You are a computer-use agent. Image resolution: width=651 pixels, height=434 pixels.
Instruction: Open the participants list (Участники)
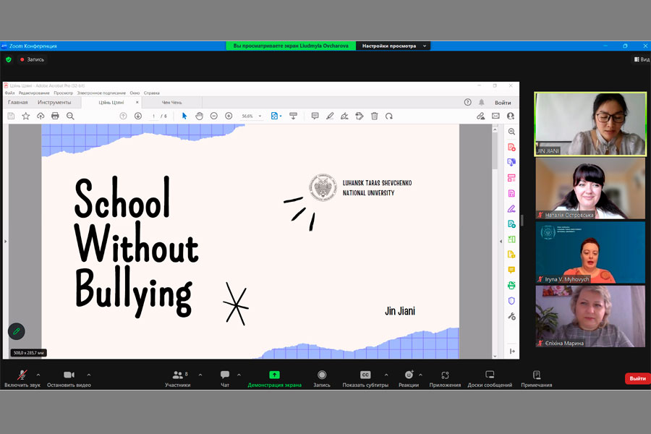[177, 375]
